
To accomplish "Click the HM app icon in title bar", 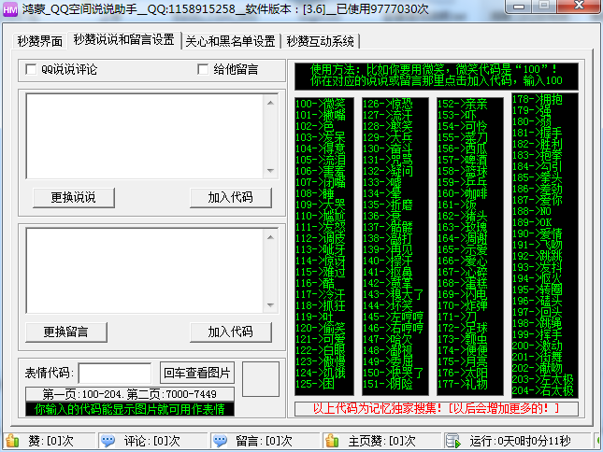I will coord(10,10).
